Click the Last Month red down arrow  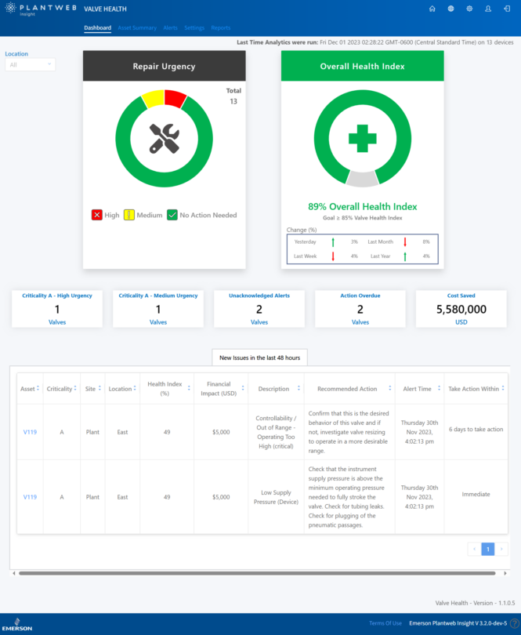click(x=405, y=242)
